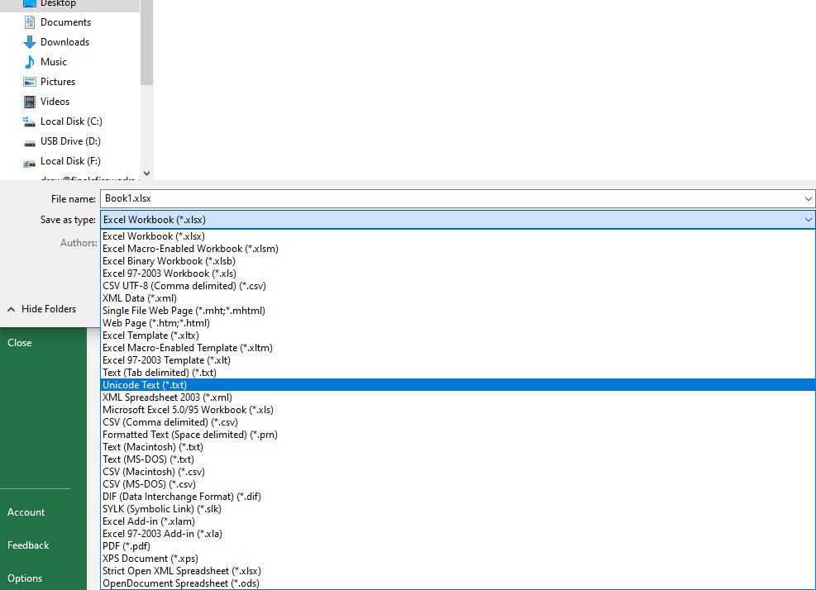
Task: Select Text (Tab delimited) (*.txt)
Action: (457, 373)
